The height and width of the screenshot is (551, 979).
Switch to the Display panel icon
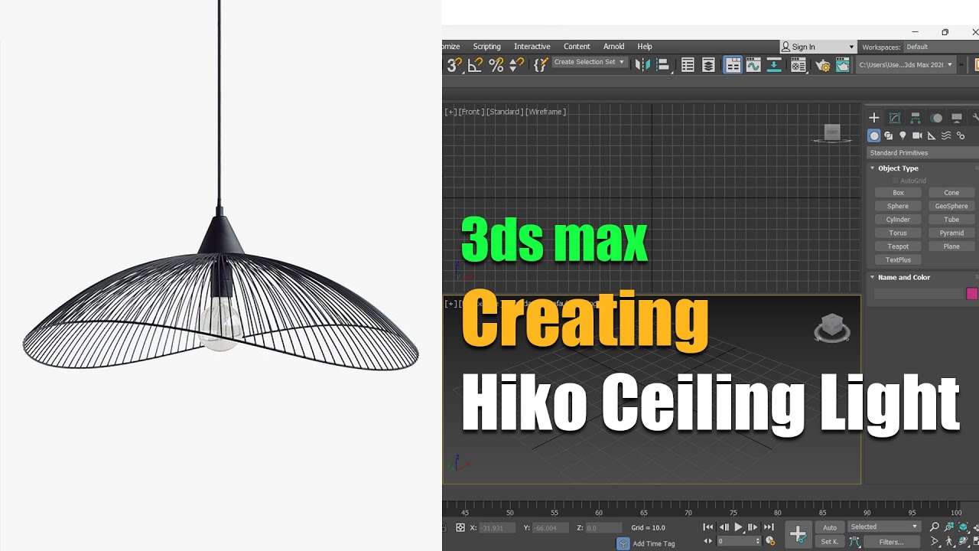tap(957, 118)
